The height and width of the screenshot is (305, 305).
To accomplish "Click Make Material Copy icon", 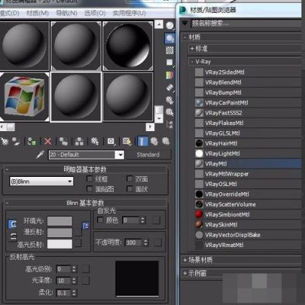I will click(x=63, y=141).
